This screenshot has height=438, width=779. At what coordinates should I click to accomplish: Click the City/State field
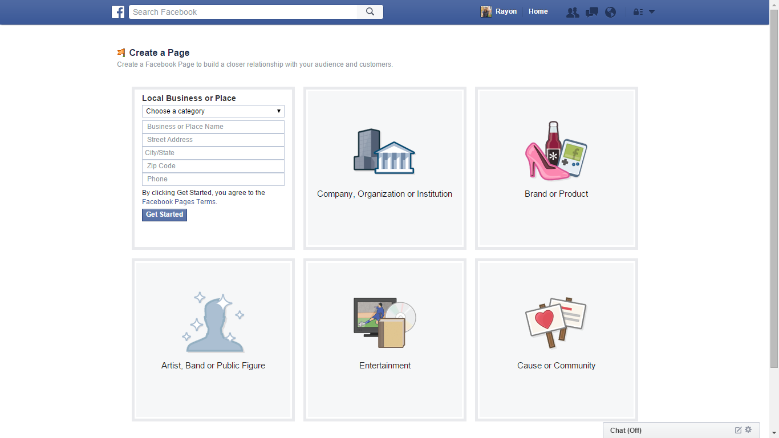(213, 153)
